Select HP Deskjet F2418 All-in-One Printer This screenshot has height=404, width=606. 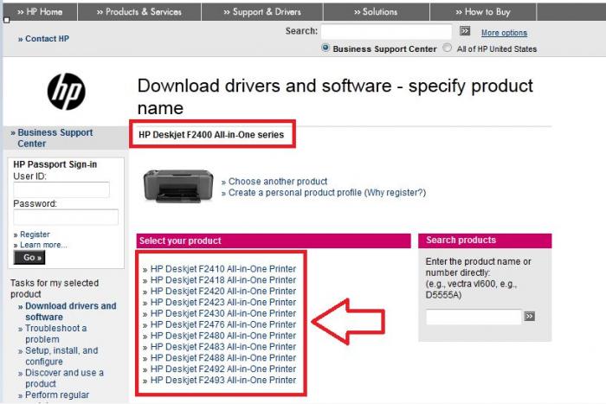[220, 280]
